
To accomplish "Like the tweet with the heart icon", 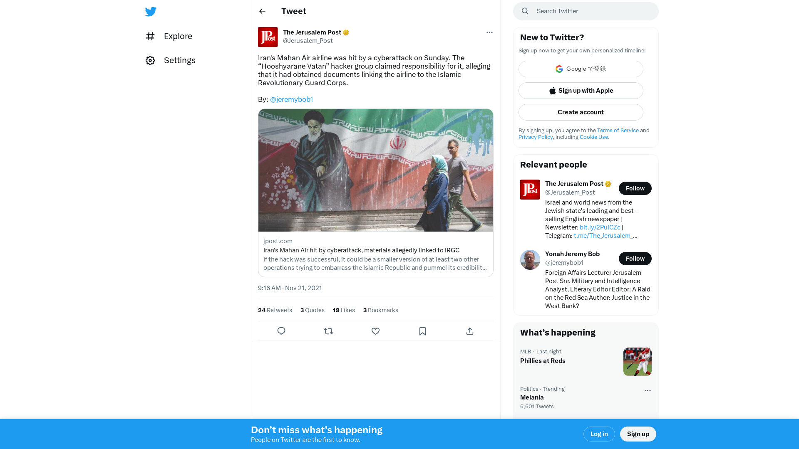I will tap(376, 331).
